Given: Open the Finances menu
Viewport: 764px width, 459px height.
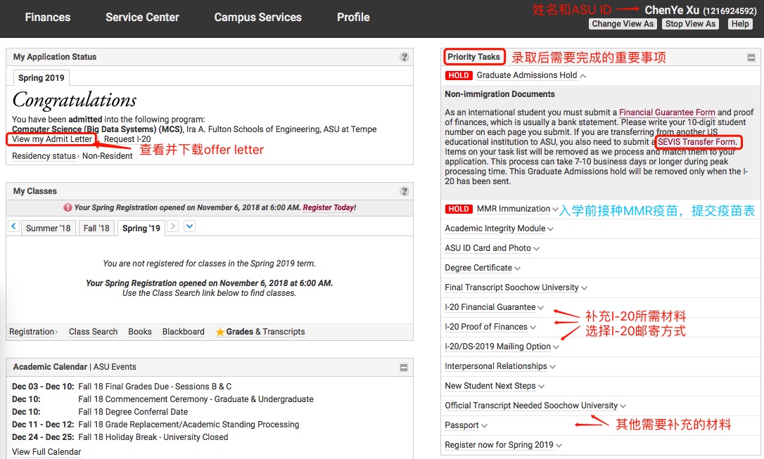Looking at the screenshot, I should pos(47,18).
